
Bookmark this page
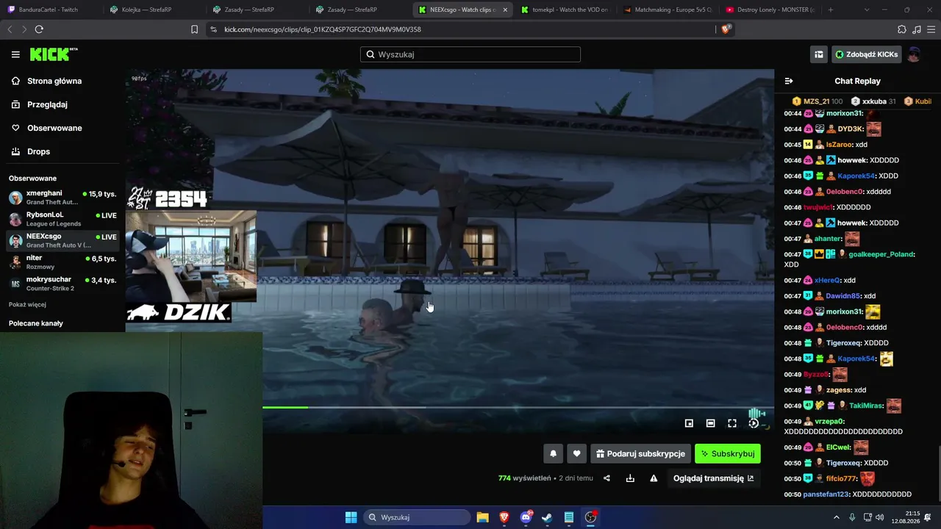pyautogui.click(x=194, y=29)
